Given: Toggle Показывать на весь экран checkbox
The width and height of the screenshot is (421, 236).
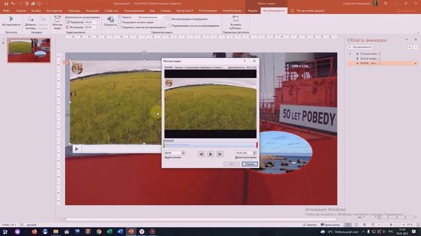Looking at the screenshot, I should (x=120, y=22).
